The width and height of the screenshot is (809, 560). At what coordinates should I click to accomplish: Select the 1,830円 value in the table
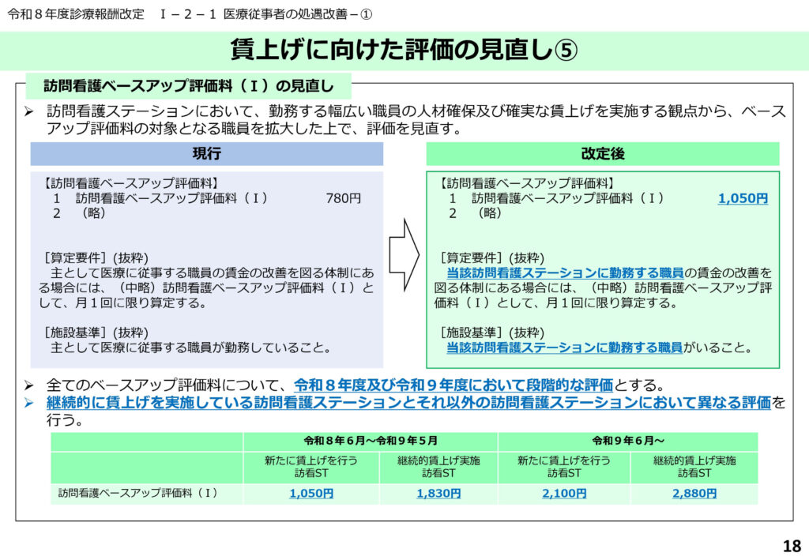pos(438,494)
